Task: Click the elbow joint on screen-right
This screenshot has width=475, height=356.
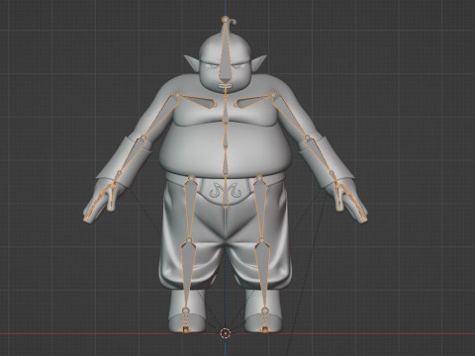Action: 308,136
